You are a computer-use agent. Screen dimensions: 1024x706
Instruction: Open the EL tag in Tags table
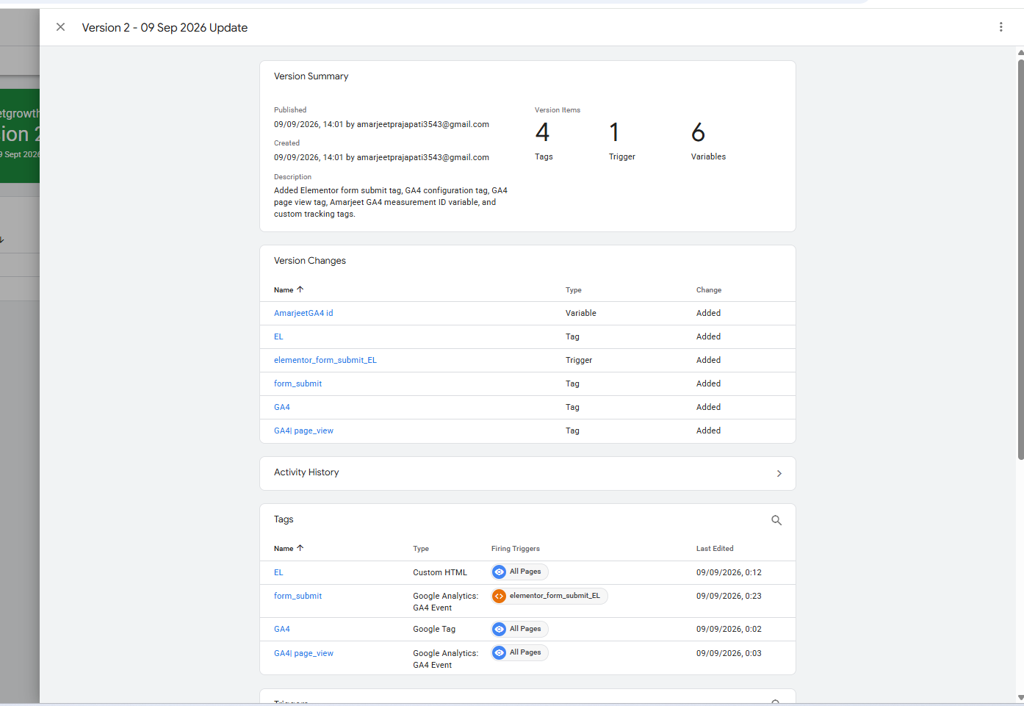(x=278, y=572)
